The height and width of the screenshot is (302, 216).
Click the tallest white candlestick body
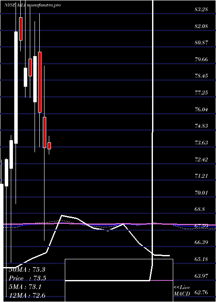coord(16,88)
